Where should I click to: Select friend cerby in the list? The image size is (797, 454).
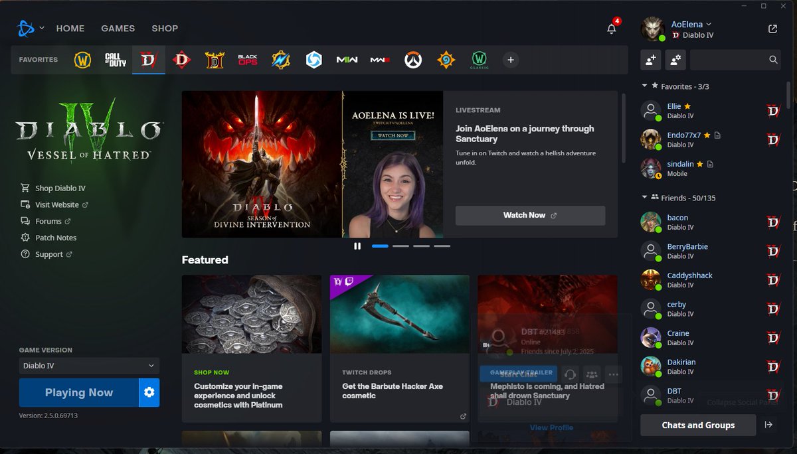click(711, 309)
